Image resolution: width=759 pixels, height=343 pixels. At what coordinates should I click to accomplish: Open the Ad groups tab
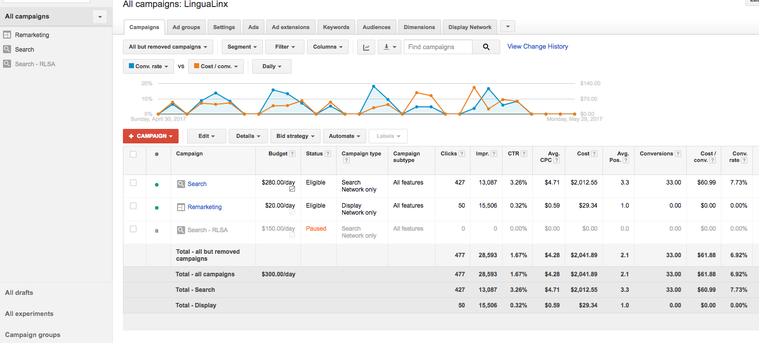click(186, 28)
